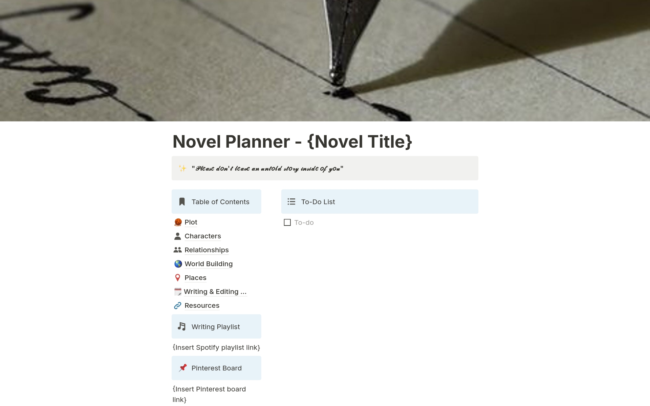Click the bookmark icon beside Table of Contents
This screenshot has width=650, height=406.
click(x=182, y=202)
